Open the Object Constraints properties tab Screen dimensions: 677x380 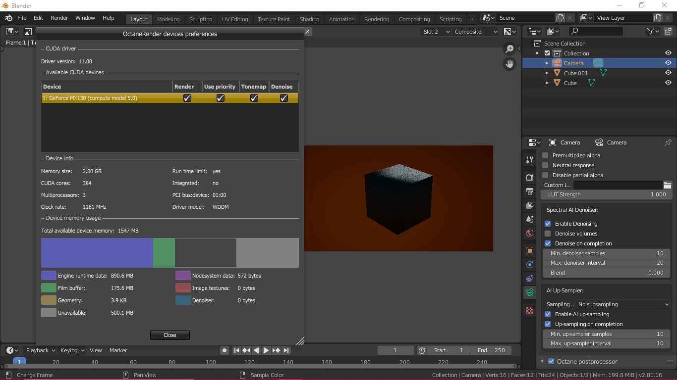coord(530,279)
